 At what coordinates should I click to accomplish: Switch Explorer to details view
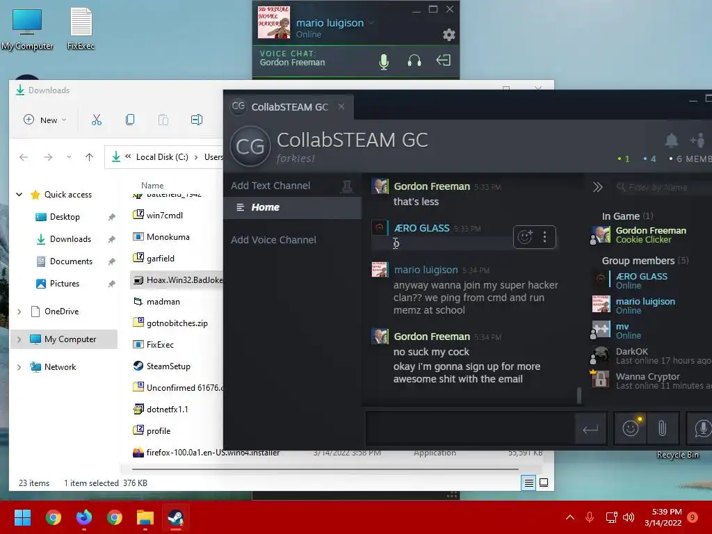click(529, 483)
